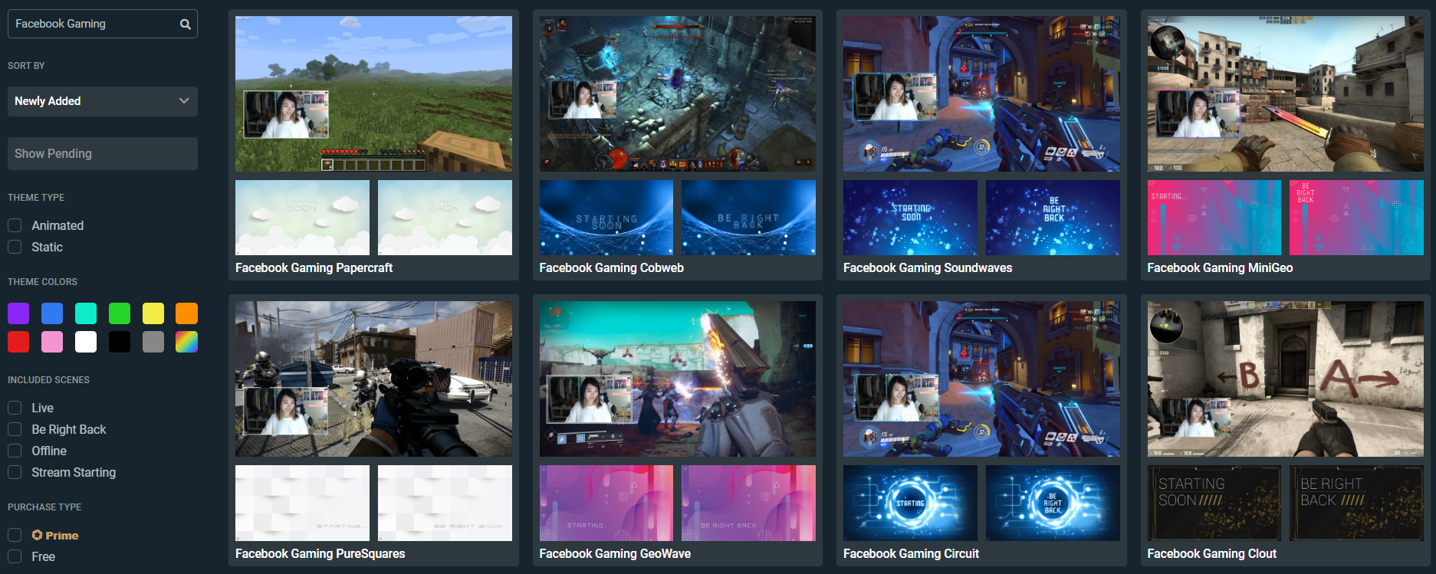The height and width of the screenshot is (574, 1436).
Task: Enable the Static theme type checkbox
Action: (15, 247)
